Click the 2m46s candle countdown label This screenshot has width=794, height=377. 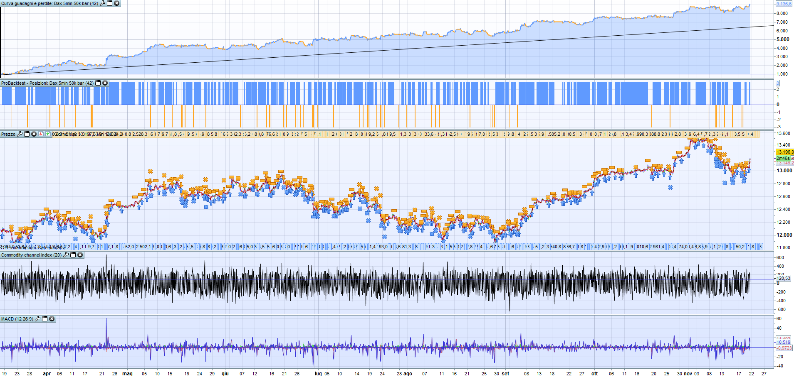tap(783, 158)
